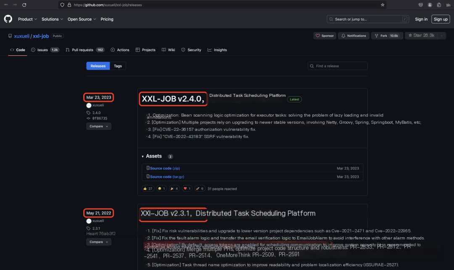Screen dimensions: 454x270
Task: React with the thumbs up emoji (27)
Action: click(x=148, y=189)
